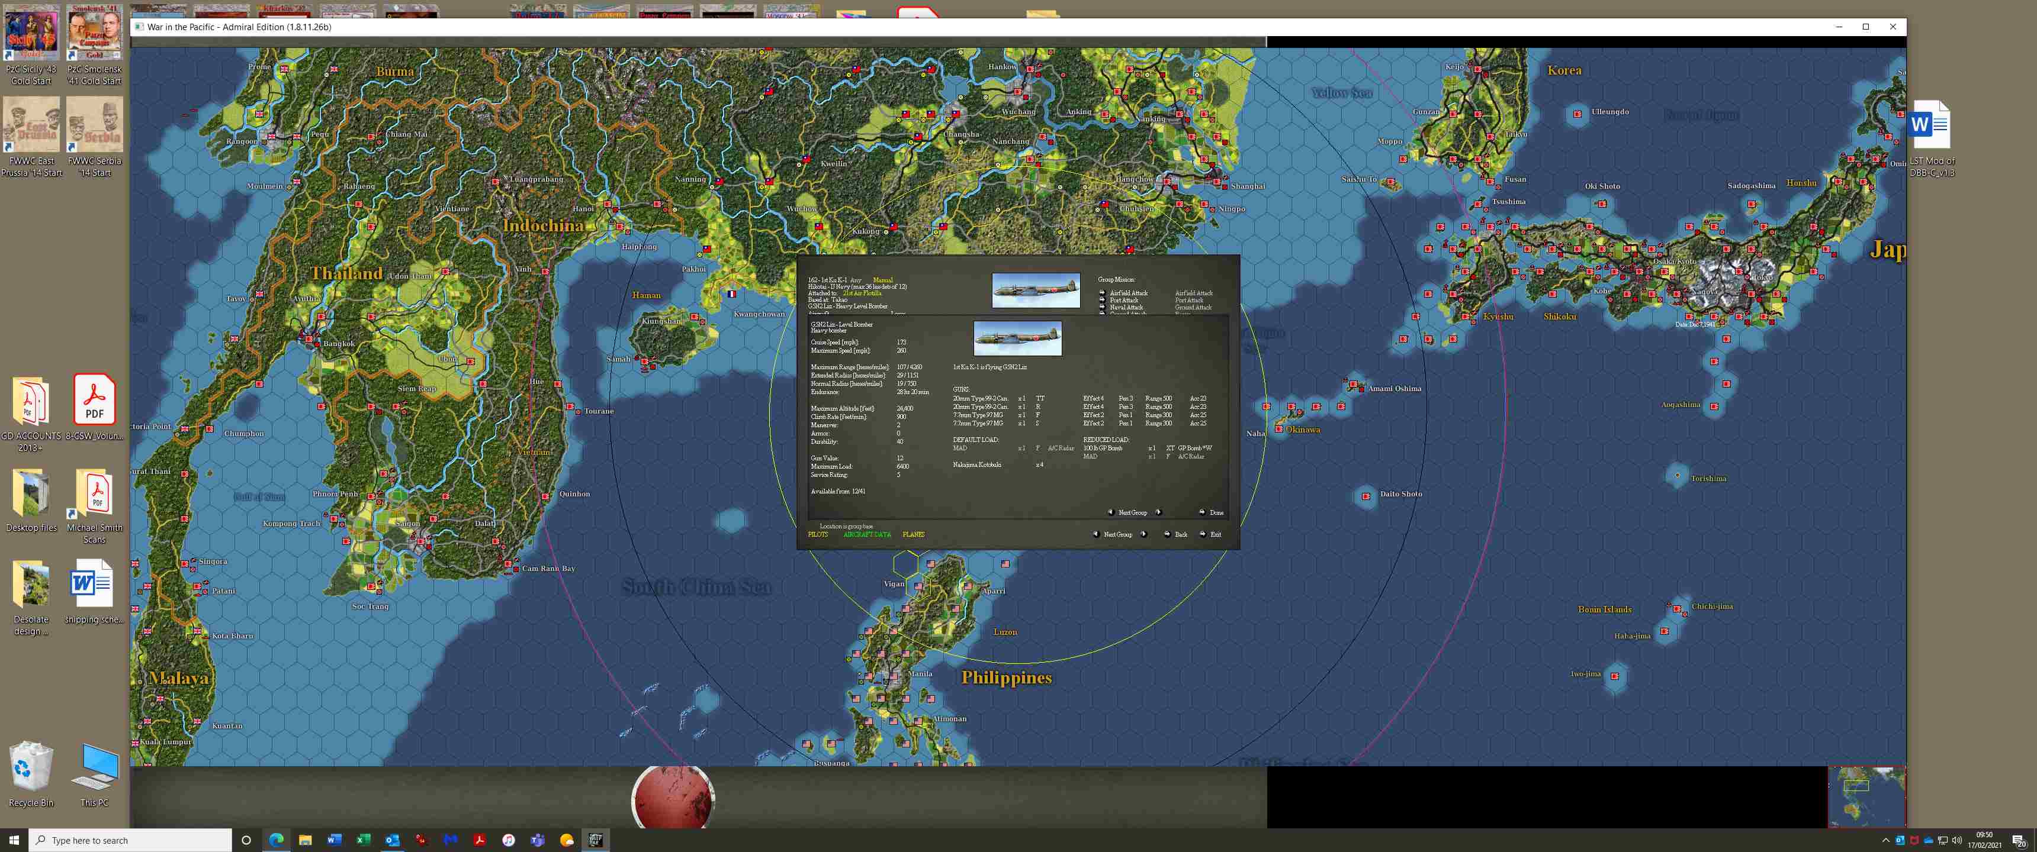Click the taskbar search box
The width and height of the screenshot is (2037, 852).
(x=130, y=840)
